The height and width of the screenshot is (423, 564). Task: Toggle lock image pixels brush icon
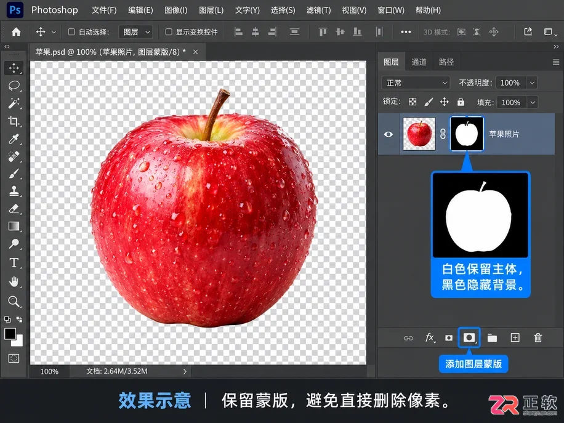pos(429,102)
